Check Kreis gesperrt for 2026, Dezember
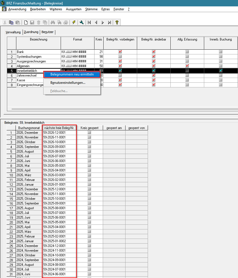The width and height of the screenshot is (238, 278). [x=89, y=133]
